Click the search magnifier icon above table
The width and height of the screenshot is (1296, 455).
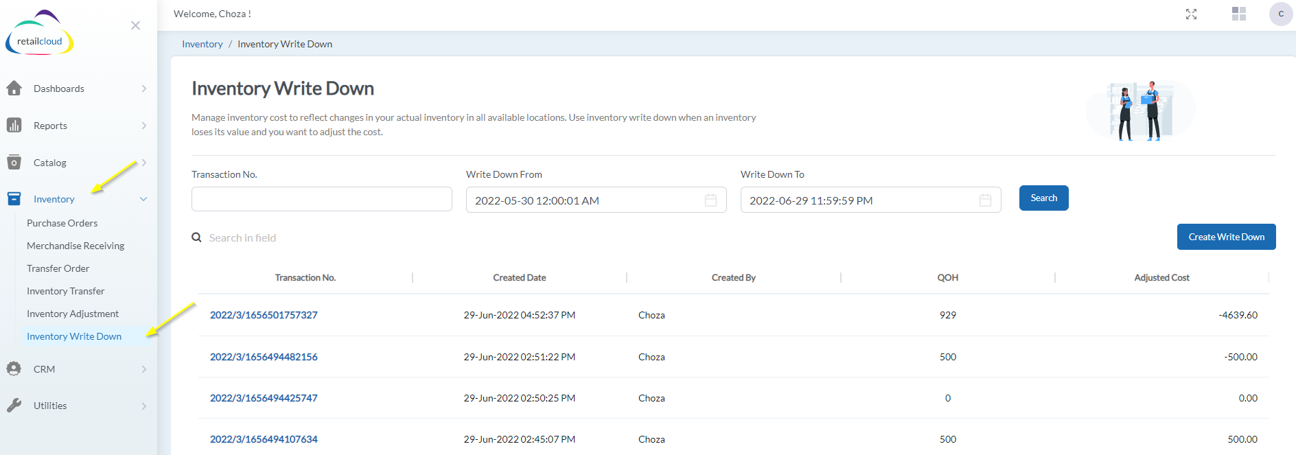pos(196,237)
